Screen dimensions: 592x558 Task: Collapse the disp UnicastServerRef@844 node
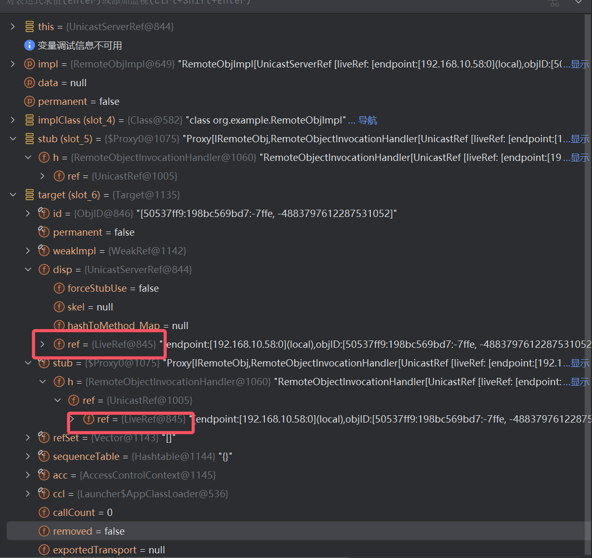click(28, 270)
